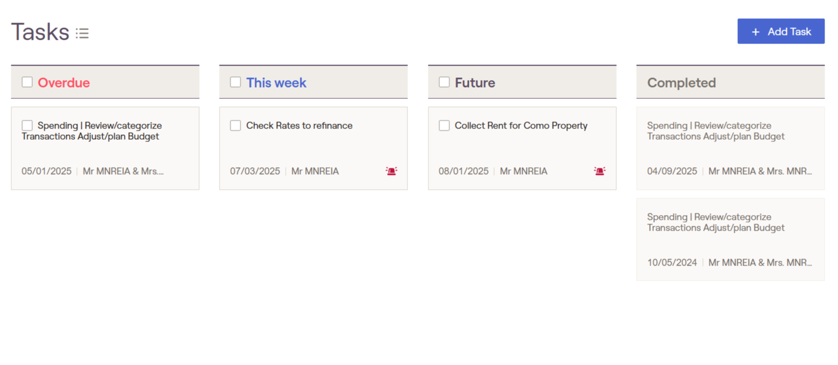Viewport: 838px width, 365px height.
Task: Click the list view icon beside Tasks
Action: pyautogui.click(x=82, y=33)
